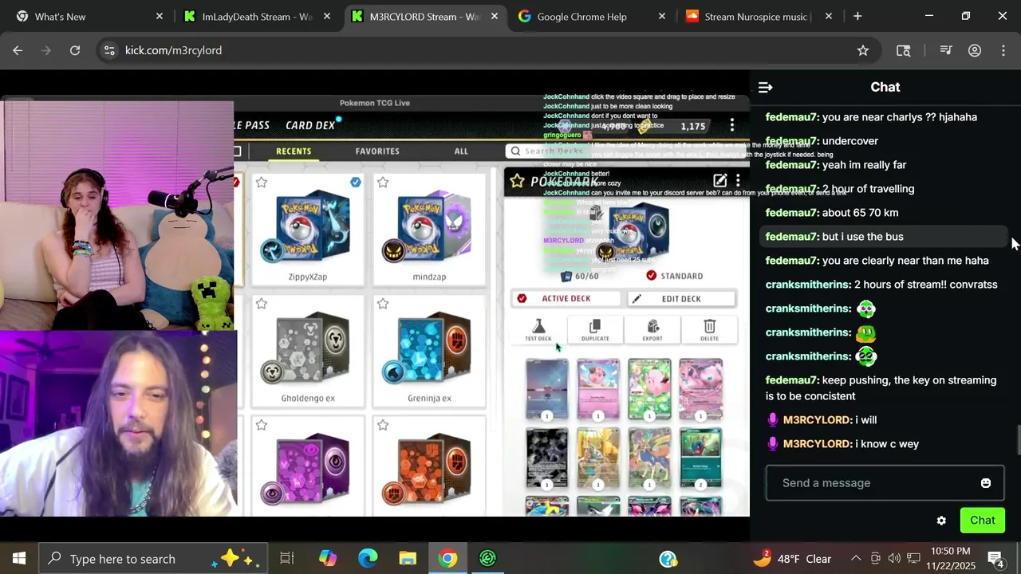The width and height of the screenshot is (1021, 574).
Task: Open the chat emoji picker
Action: click(986, 483)
